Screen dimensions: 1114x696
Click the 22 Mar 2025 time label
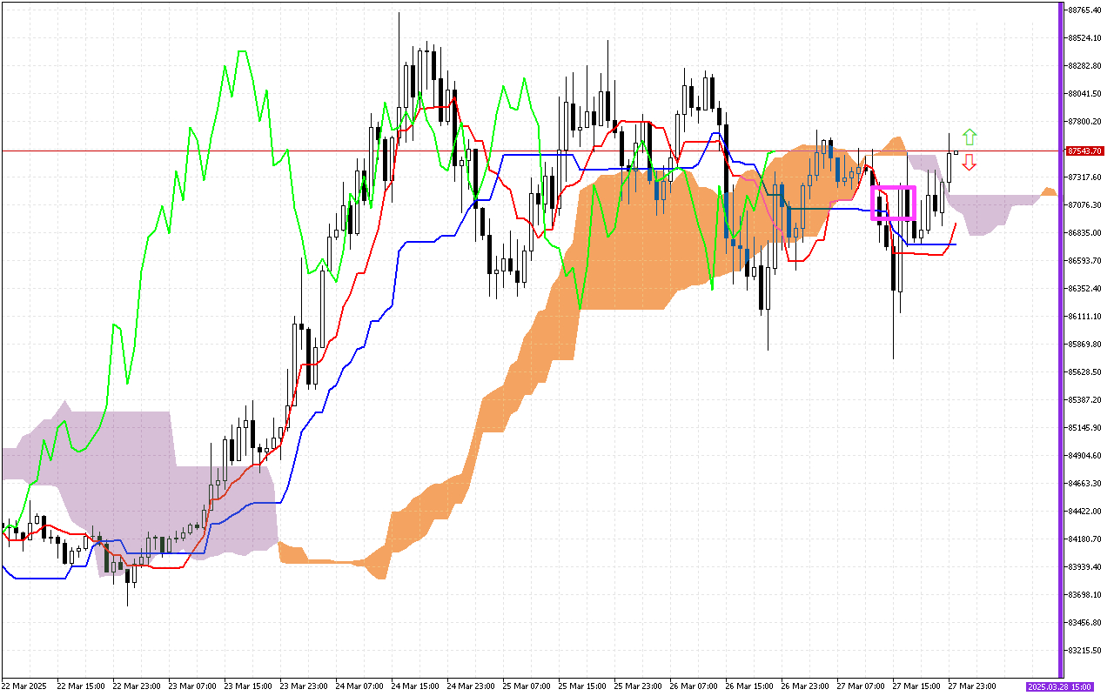coord(24,686)
